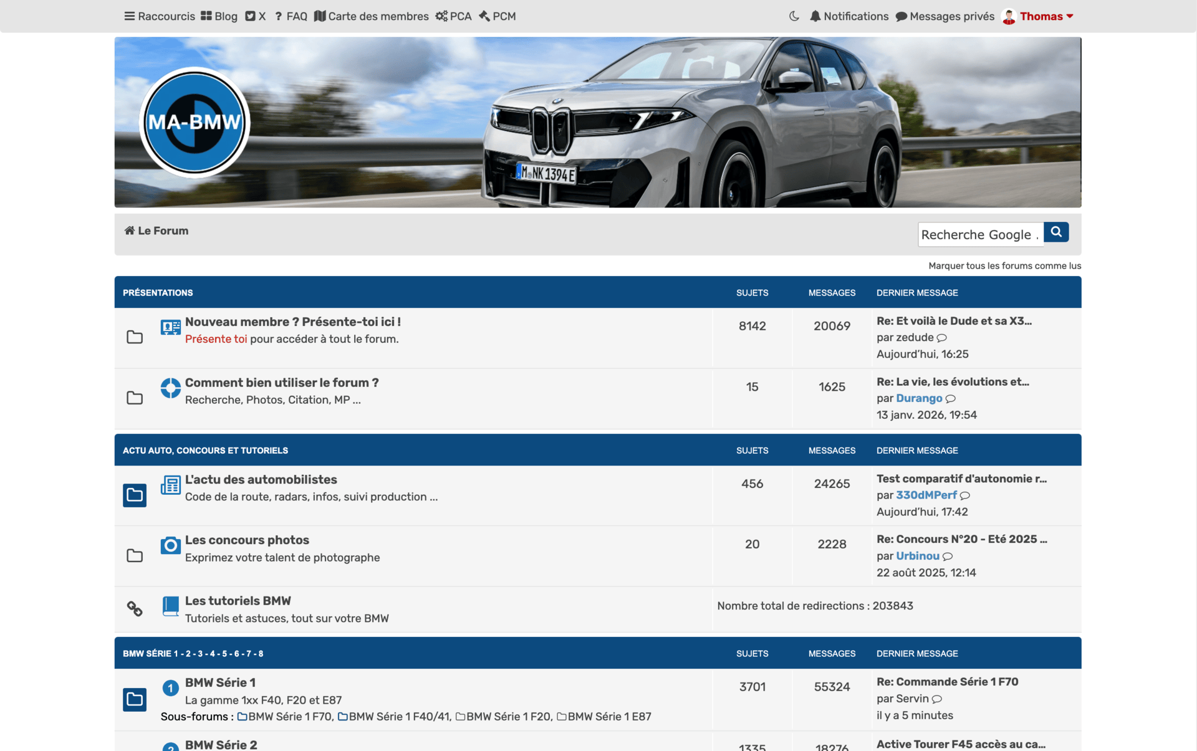1197x751 pixels.
Task: Open the Raccourcis hamburger menu
Action: click(x=160, y=16)
